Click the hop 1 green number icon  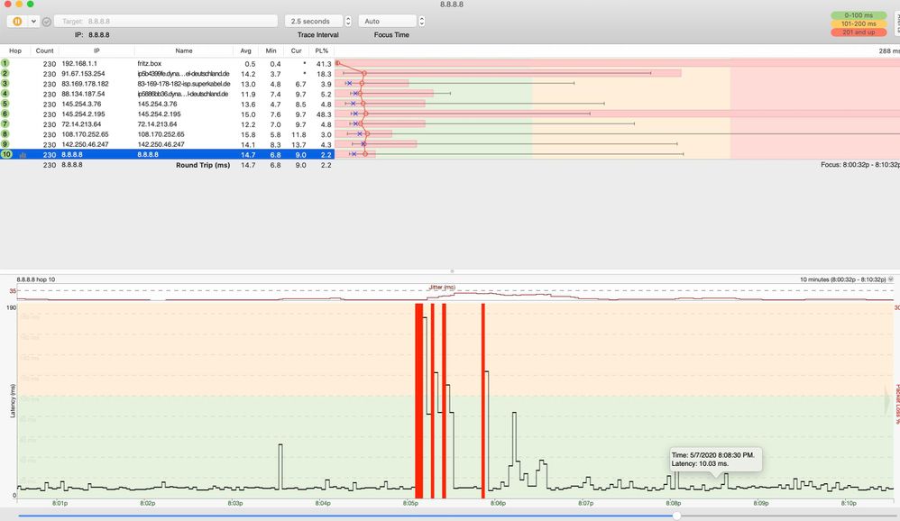[x=5, y=63]
